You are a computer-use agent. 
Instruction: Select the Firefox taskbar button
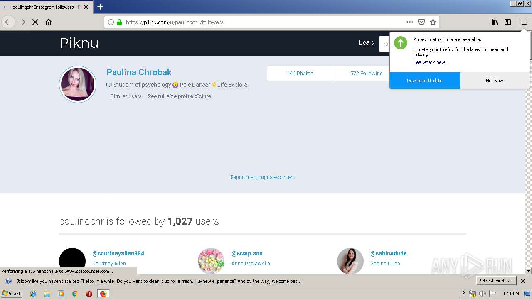pos(103,294)
